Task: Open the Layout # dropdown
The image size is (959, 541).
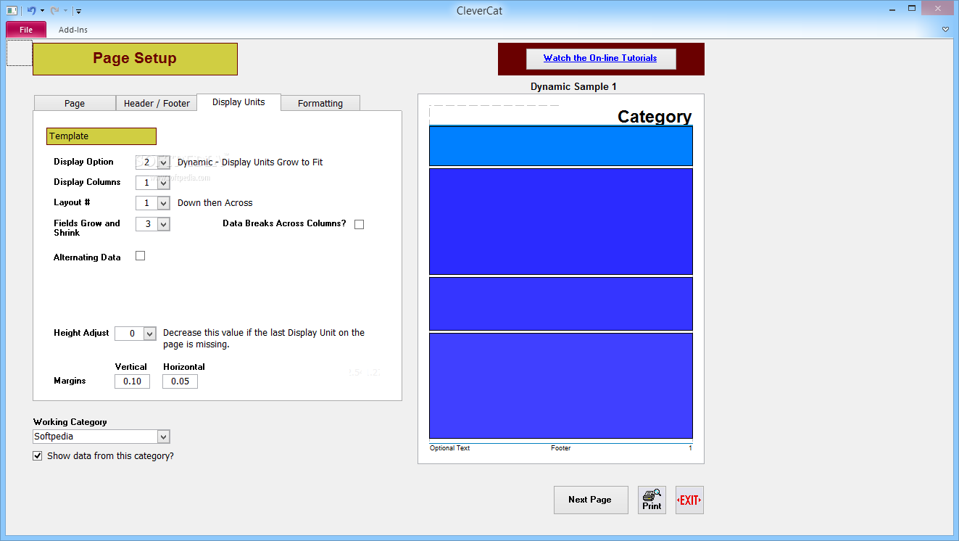Action: click(163, 203)
